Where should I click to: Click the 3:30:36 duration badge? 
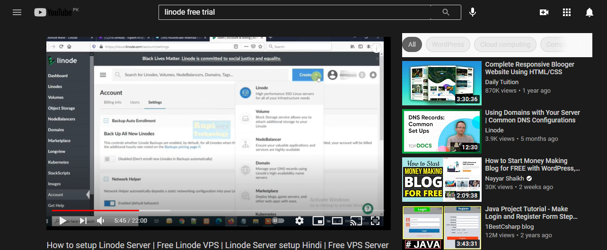(467, 99)
